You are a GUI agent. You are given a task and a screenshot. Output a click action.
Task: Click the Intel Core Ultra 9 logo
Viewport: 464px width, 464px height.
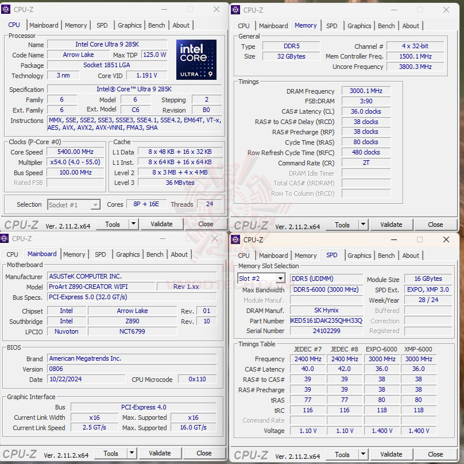pyautogui.click(x=196, y=60)
